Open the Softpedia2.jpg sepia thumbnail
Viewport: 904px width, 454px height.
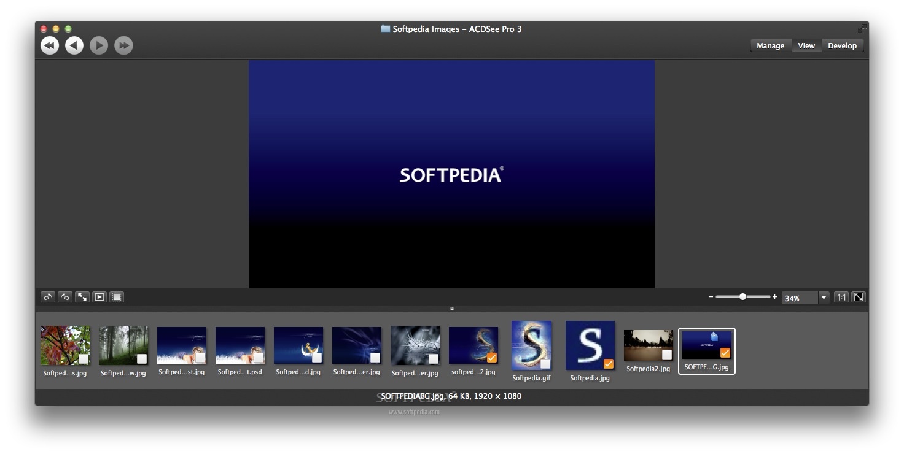[x=649, y=345]
